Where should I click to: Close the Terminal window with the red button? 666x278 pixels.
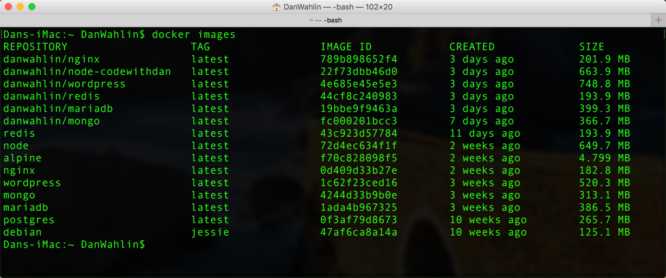pos(8,7)
